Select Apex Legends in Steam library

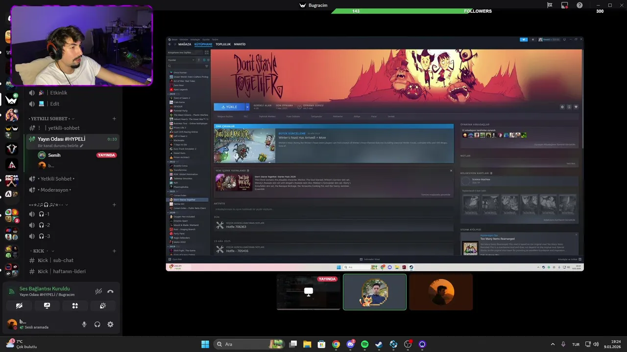pyautogui.click(x=180, y=89)
